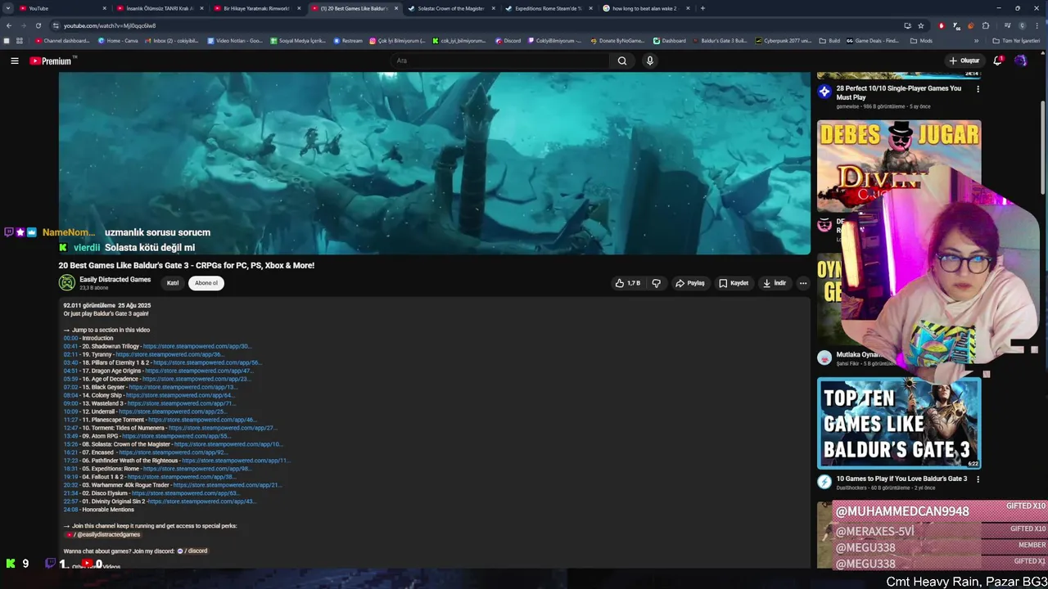Reload the page
This screenshot has height=589, width=1048.
[x=38, y=25]
